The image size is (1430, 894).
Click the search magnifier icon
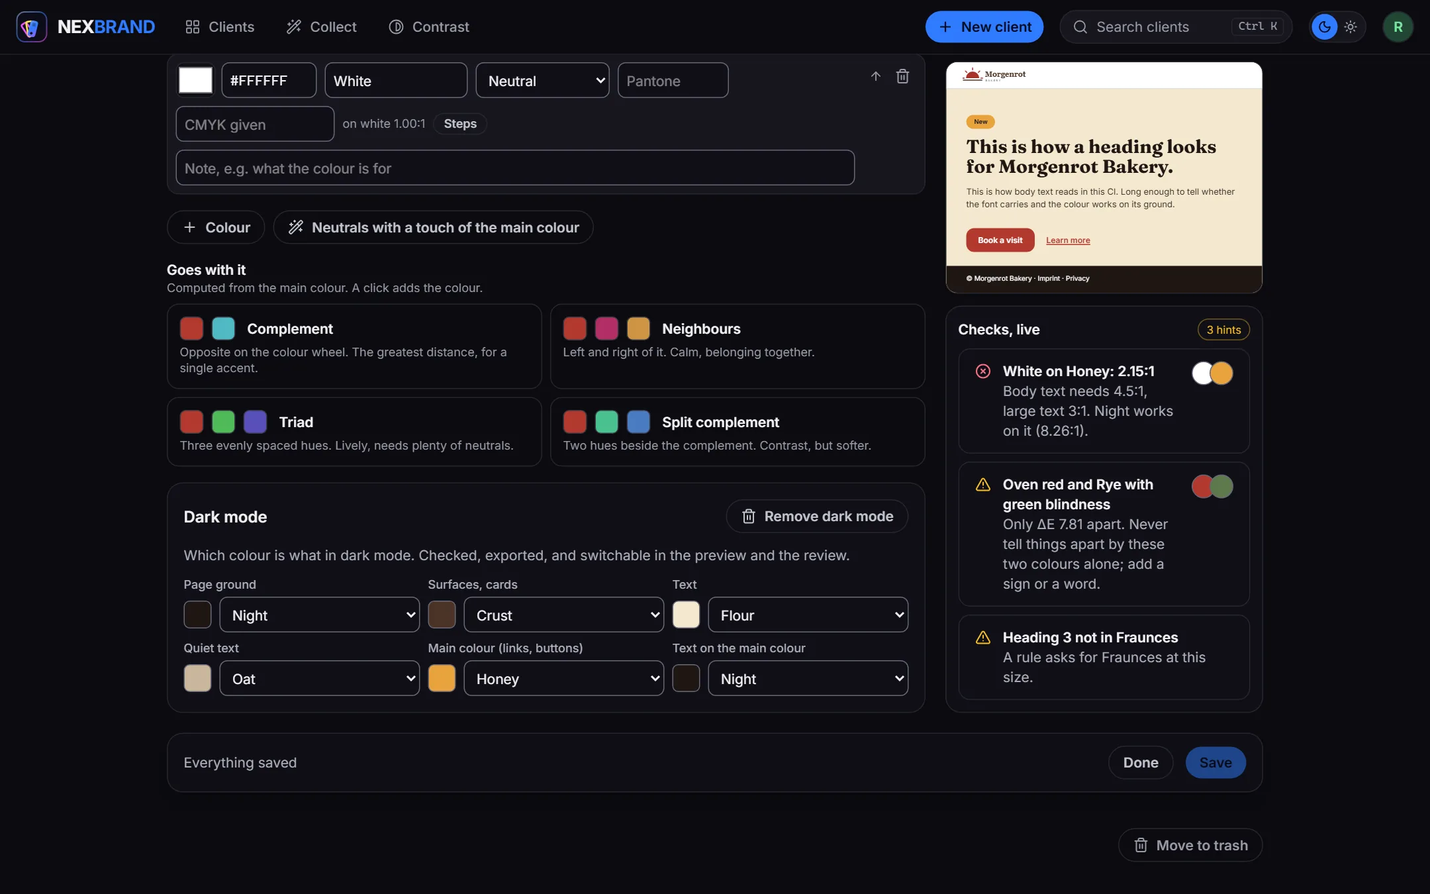point(1080,27)
